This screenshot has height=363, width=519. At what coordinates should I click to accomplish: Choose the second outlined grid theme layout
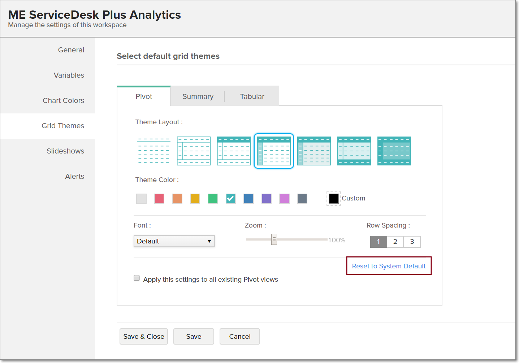(194, 151)
